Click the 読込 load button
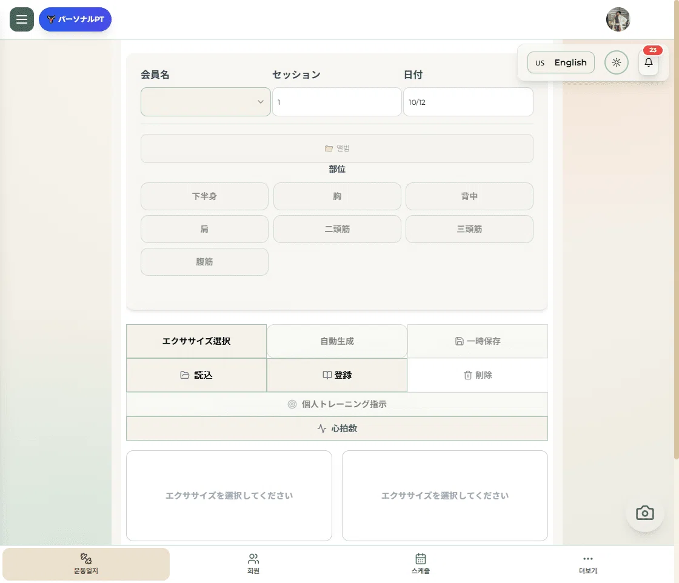 (x=196, y=375)
